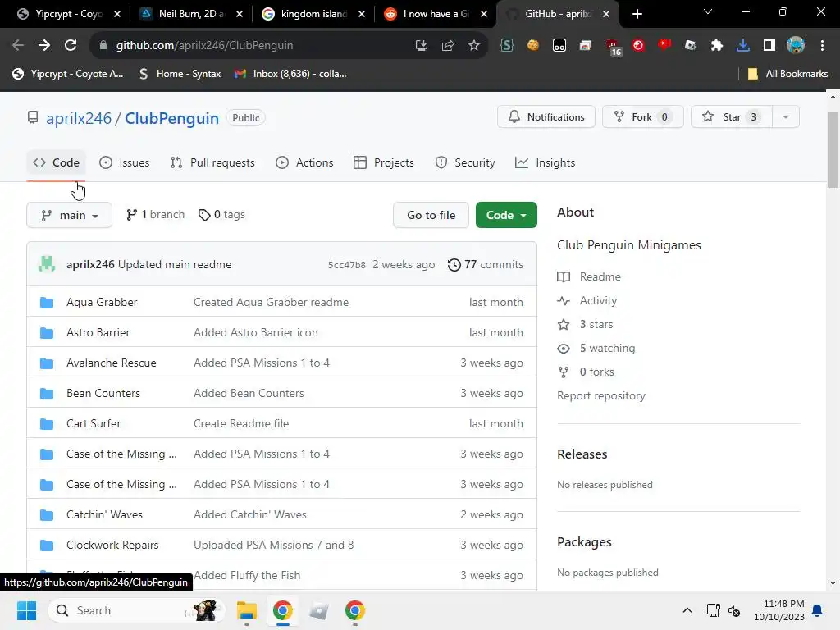Image resolution: width=840 pixels, height=630 pixels.
Task: Open the Activity link in About
Action: [x=587, y=300]
